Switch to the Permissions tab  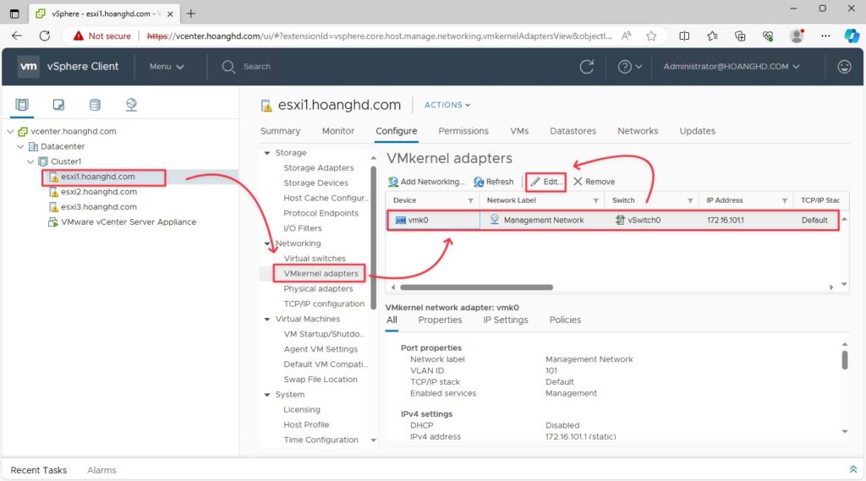(x=463, y=131)
